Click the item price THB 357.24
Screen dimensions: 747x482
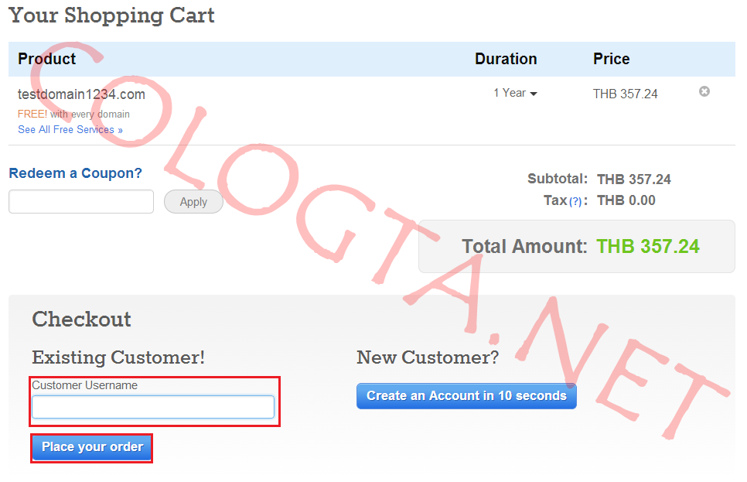coord(625,94)
